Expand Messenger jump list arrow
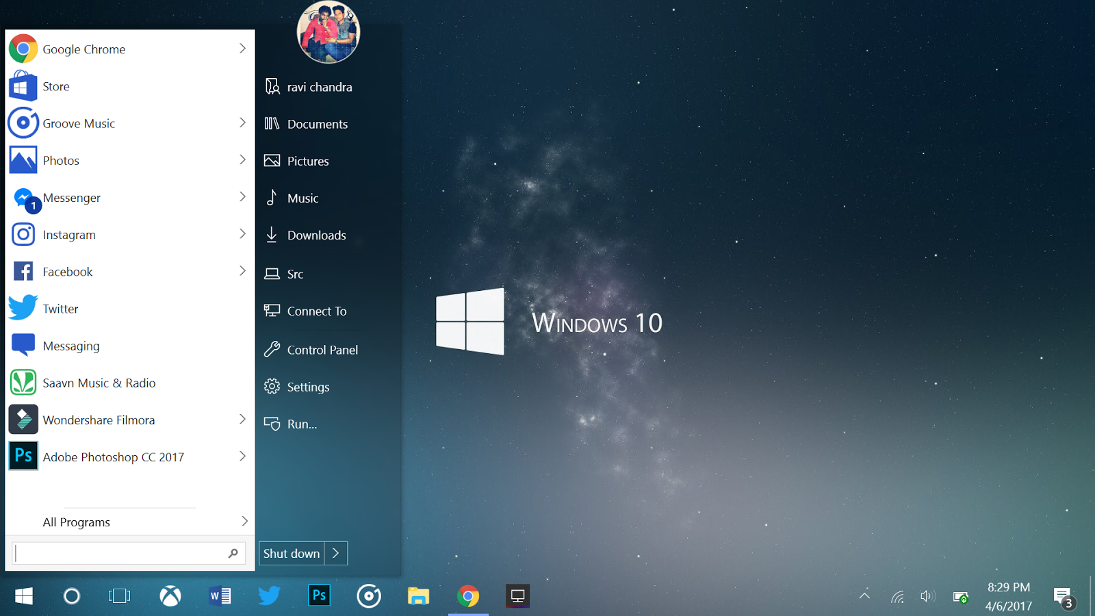 [x=242, y=196]
